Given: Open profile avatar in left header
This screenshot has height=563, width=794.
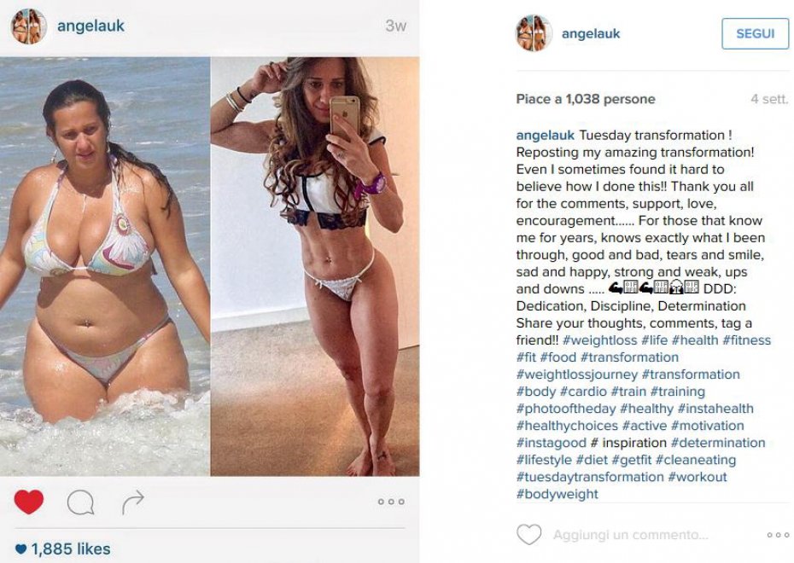Looking at the screenshot, I should tap(28, 26).
